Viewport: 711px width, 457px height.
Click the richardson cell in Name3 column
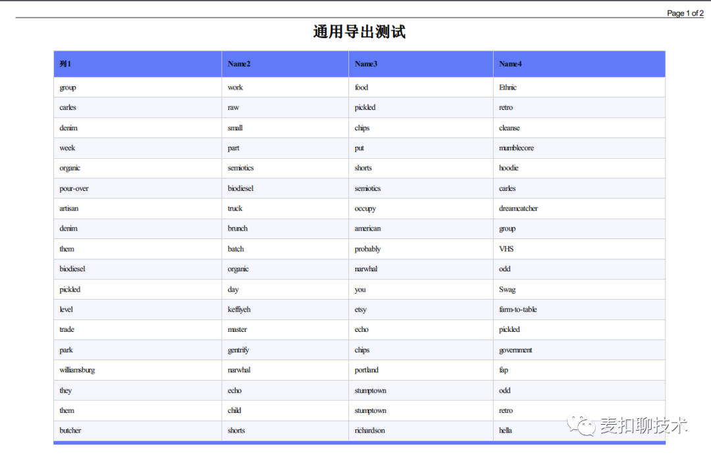pyautogui.click(x=369, y=430)
